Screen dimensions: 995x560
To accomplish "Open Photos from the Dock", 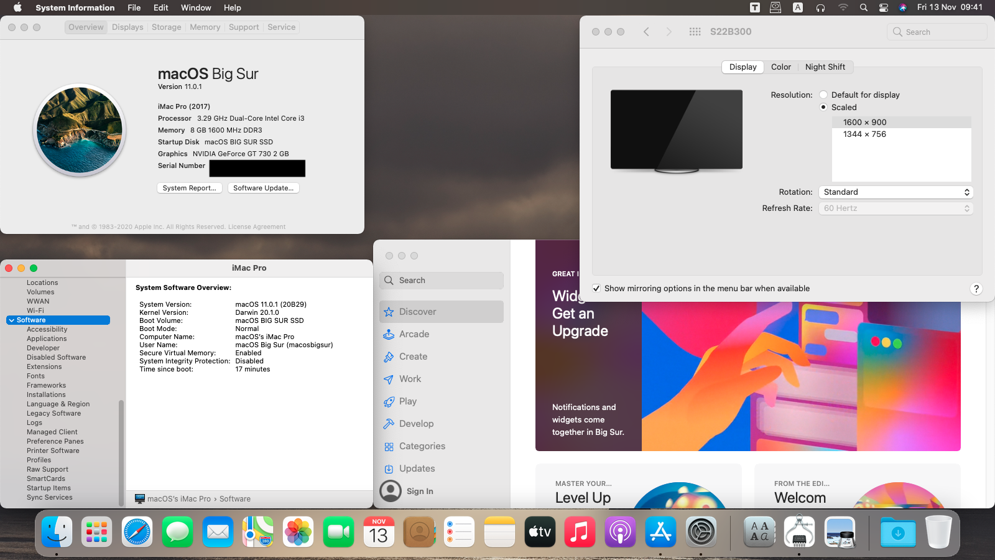I will pyautogui.click(x=298, y=532).
